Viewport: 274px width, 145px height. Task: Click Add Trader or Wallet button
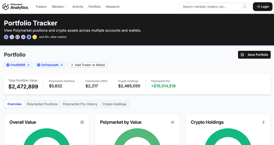(88, 65)
